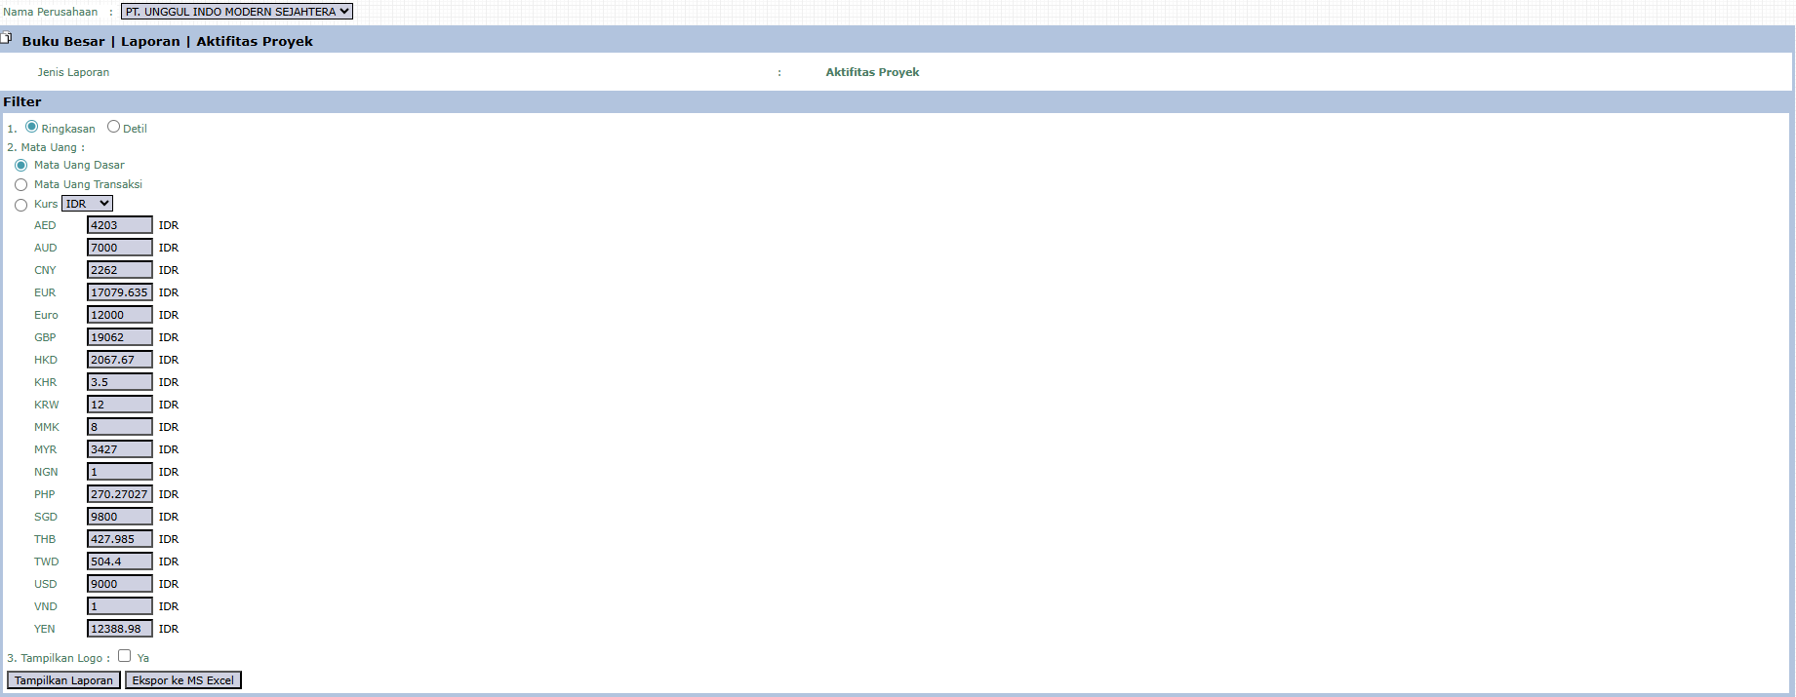The height and width of the screenshot is (697, 1796).
Task: Click the Tampilkan Laporan button
Action: coord(63,680)
